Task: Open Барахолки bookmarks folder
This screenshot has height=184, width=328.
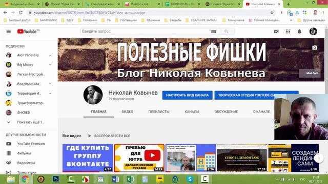Action: (x=46, y=20)
